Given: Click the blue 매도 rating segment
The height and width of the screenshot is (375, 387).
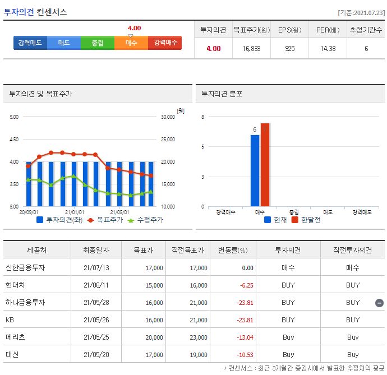Looking at the screenshot, I should 64,43.
